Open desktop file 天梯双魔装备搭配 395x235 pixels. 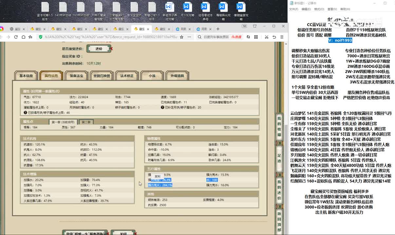tap(99, 11)
